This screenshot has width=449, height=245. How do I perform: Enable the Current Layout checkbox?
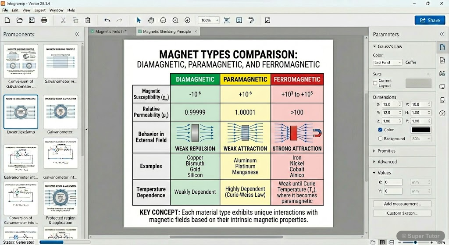pyautogui.click(x=375, y=83)
